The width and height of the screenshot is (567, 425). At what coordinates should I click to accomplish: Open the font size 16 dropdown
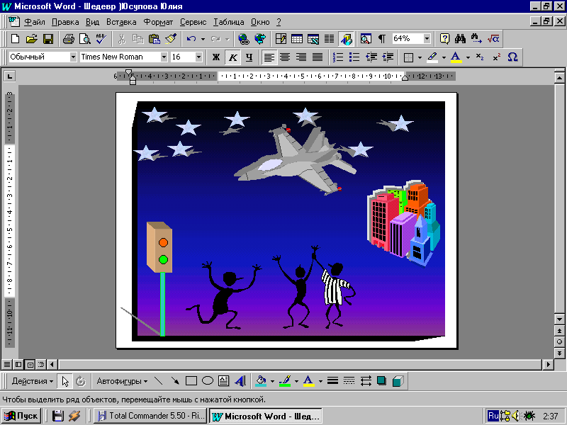pos(198,57)
